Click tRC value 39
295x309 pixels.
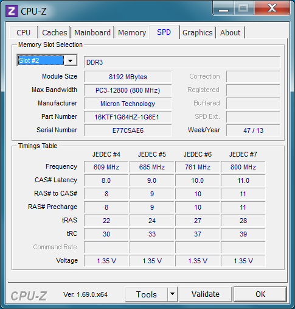(243, 234)
